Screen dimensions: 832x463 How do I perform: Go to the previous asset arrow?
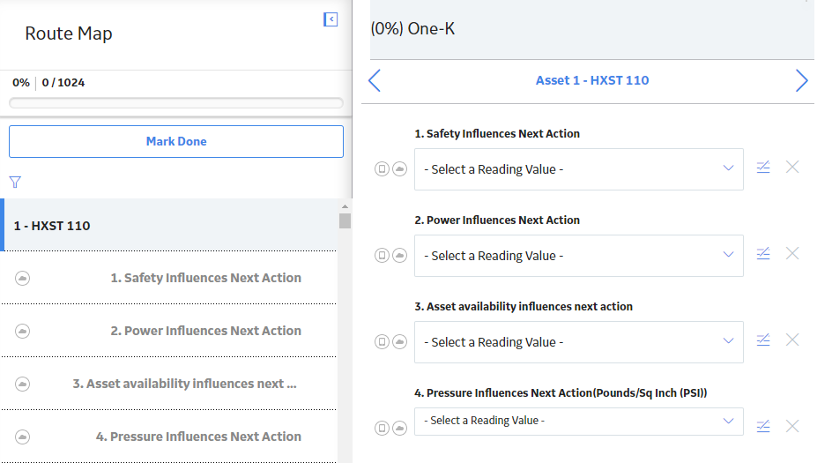point(374,81)
